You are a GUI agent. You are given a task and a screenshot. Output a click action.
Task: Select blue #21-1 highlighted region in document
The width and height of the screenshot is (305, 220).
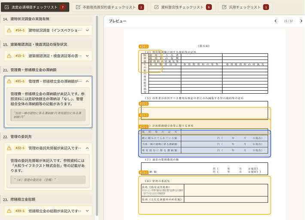(x=205, y=144)
